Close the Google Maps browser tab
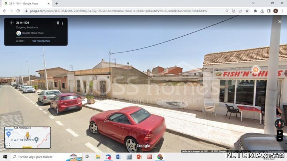Viewport: 287px width, 161px height. pyautogui.click(x=49, y=3)
